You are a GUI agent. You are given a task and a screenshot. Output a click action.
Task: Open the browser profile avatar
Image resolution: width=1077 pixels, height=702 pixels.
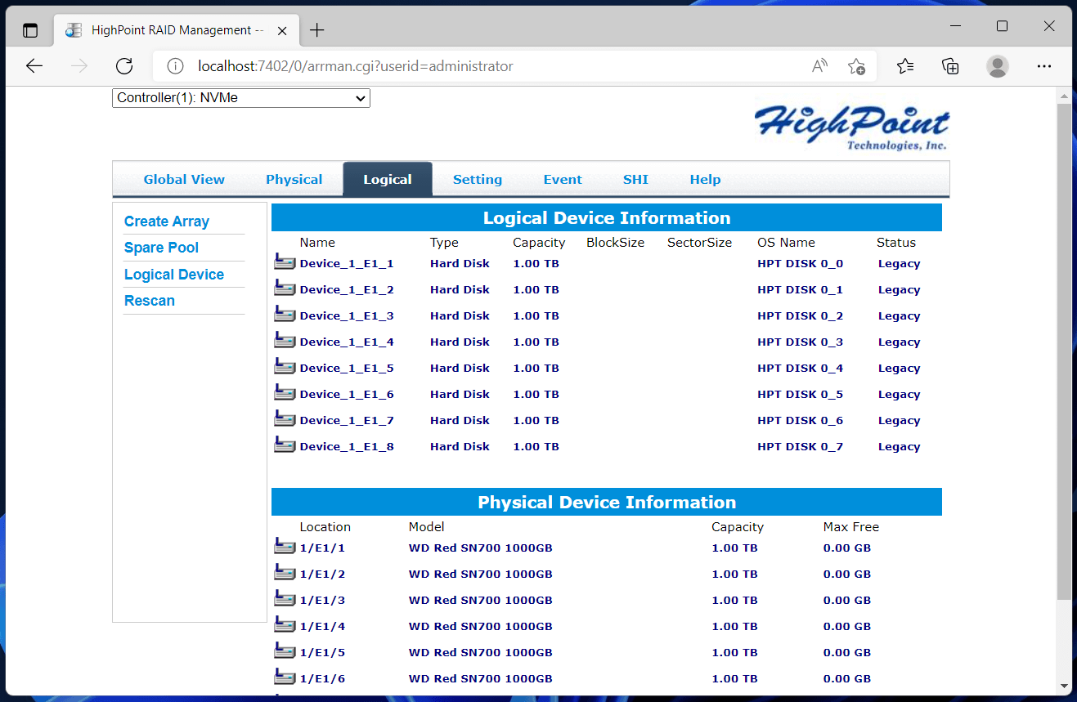point(997,66)
